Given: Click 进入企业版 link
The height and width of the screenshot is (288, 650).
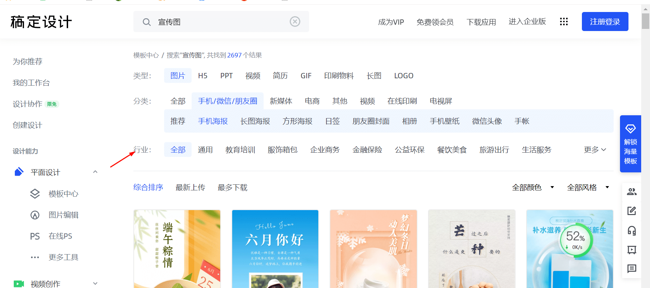Looking at the screenshot, I should (x=527, y=22).
